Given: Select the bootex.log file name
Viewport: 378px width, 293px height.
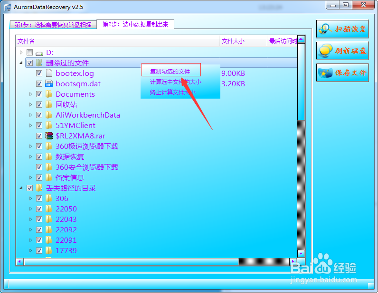Looking at the screenshot, I should tap(75, 73).
